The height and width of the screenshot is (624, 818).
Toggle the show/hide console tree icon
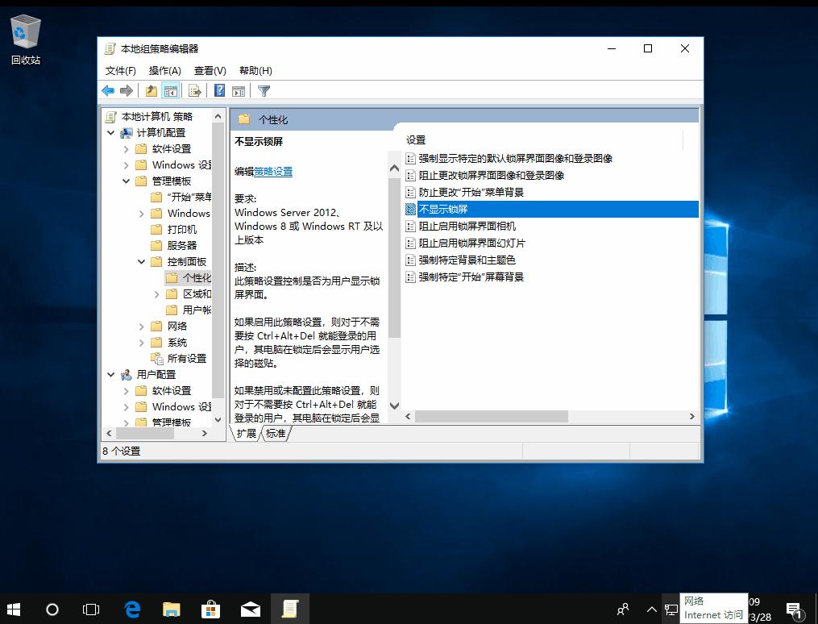click(x=171, y=90)
